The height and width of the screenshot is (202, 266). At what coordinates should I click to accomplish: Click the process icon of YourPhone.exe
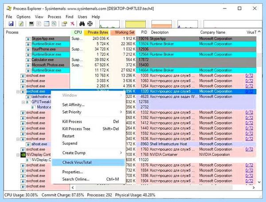[x=28, y=49]
